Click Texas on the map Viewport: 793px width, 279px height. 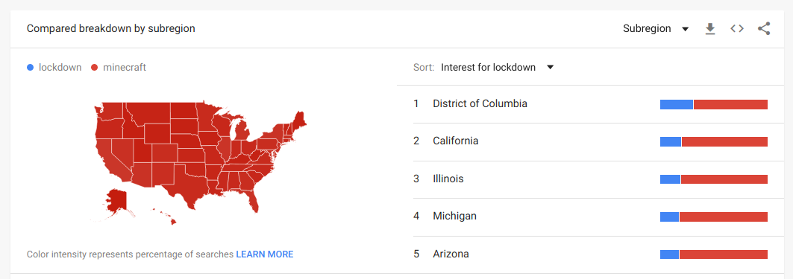tap(188, 187)
